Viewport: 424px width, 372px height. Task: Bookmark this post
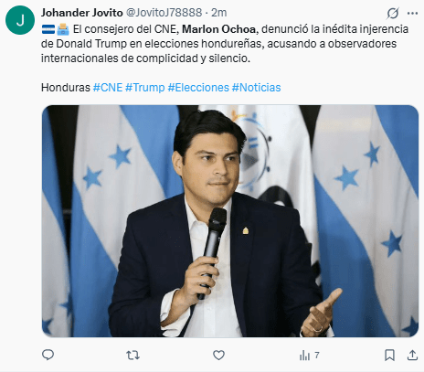(389, 355)
